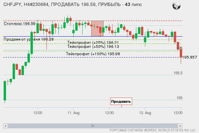
Task: Click the "Стоплосс 196.59" label
Action: tap(20, 24)
